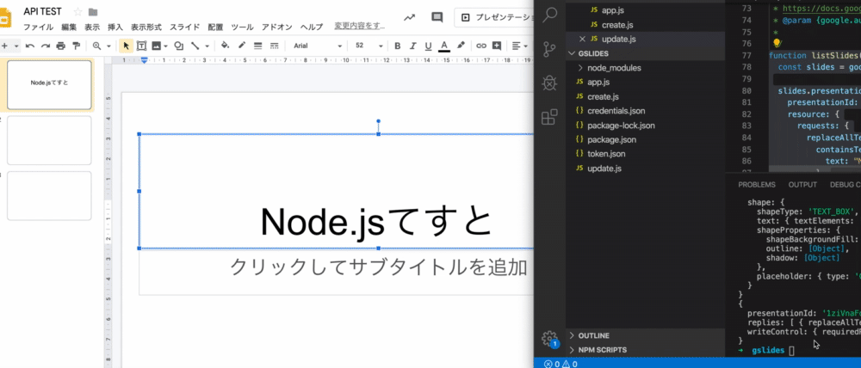Click the print icon in Slides toolbar

coord(60,46)
